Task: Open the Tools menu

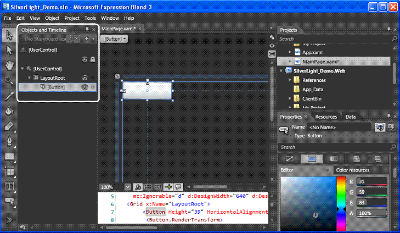Action: tap(91, 18)
